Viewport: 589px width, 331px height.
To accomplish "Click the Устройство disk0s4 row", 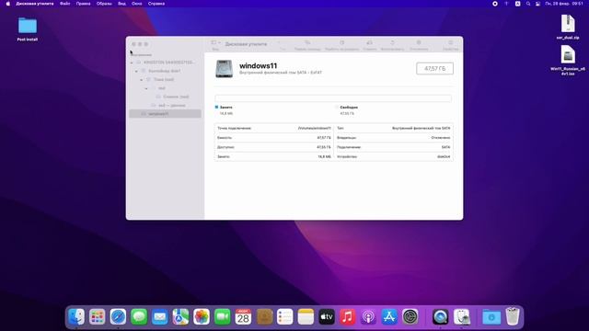I will point(393,156).
